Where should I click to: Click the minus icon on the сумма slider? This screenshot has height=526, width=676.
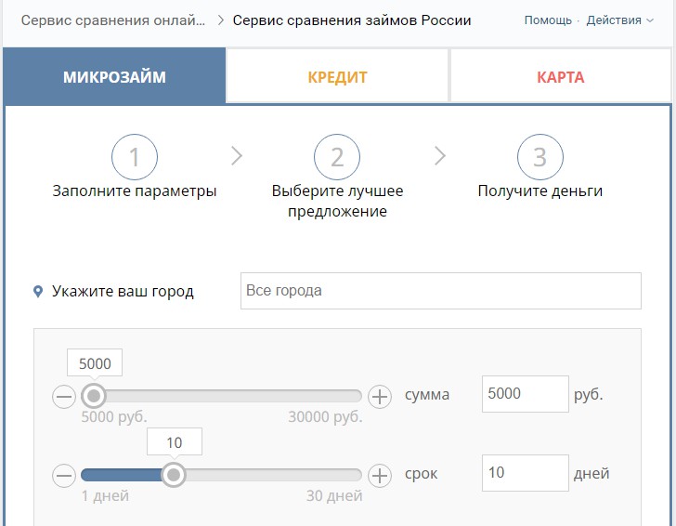(x=64, y=398)
